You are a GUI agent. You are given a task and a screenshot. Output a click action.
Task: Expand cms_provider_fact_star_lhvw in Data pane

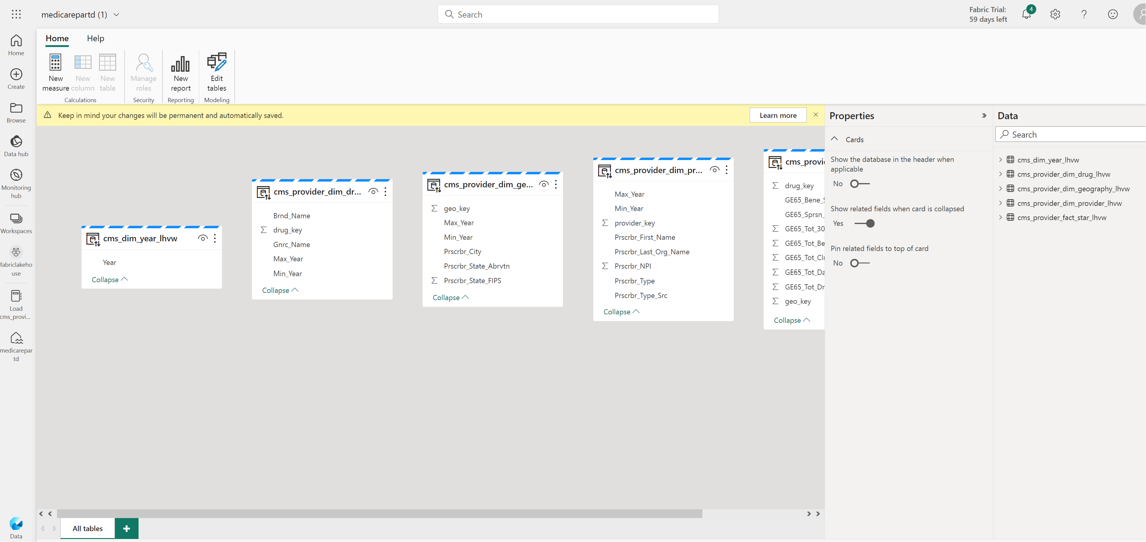pyautogui.click(x=1000, y=218)
